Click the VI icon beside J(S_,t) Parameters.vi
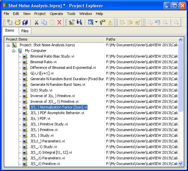Viewport: 188px width, 171px height. 25,158
